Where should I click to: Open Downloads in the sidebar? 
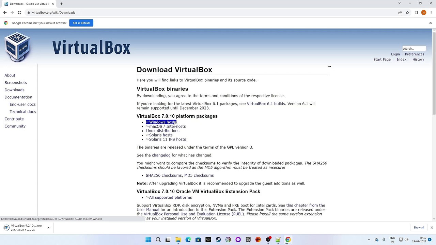[14, 90]
